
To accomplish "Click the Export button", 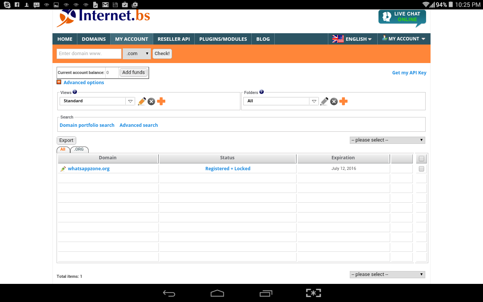I will (66, 140).
